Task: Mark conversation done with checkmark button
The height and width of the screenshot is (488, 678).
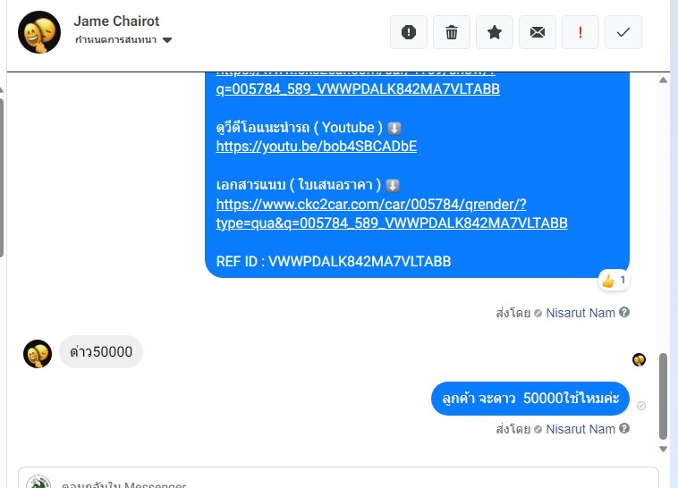Action: click(623, 32)
